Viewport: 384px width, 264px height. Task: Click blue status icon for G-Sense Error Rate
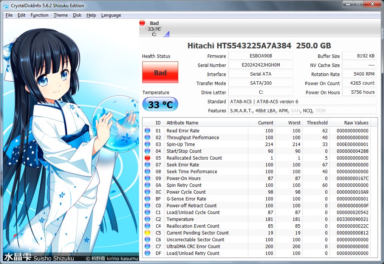point(147,199)
